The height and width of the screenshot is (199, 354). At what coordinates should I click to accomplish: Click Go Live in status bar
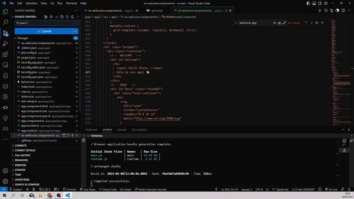[331, 189]
